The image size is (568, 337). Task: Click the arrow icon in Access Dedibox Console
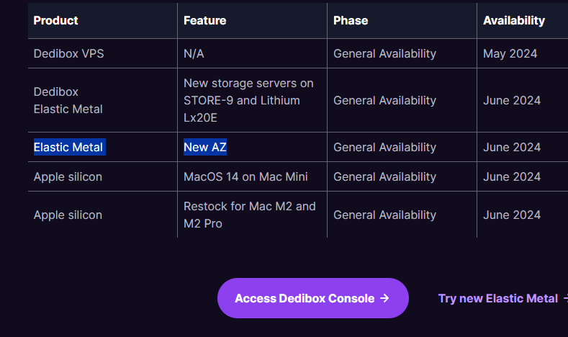[x=384, y=298]
